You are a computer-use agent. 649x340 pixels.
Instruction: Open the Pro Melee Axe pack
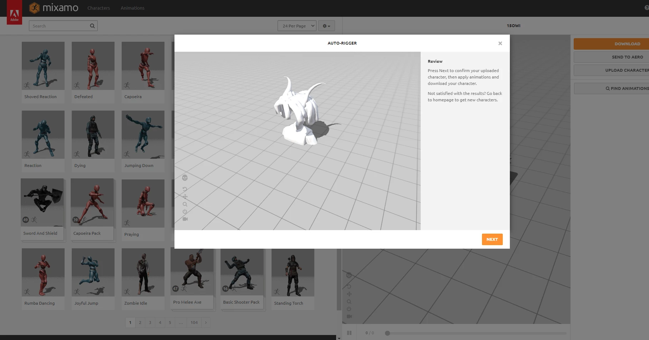[x=192, y=272]
